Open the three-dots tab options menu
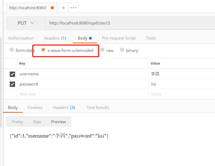 click(x=73, y=8)
